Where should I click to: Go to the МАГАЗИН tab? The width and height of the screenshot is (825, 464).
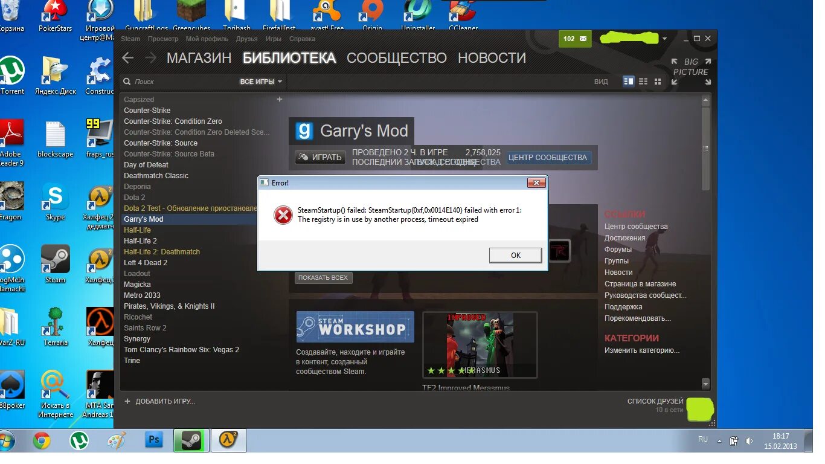(x=199, y=58)
